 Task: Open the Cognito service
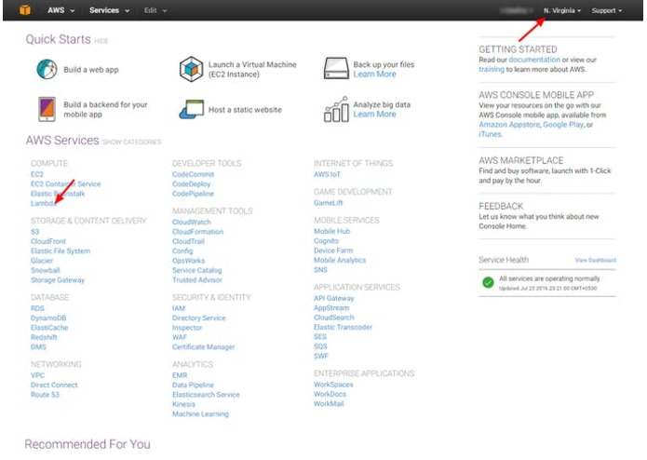tap(326, 240)
